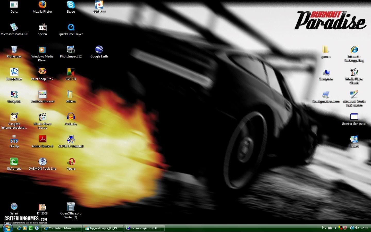Open the volume speaker tray icon
Screen dimensions: 371x232
coord(357,228)
